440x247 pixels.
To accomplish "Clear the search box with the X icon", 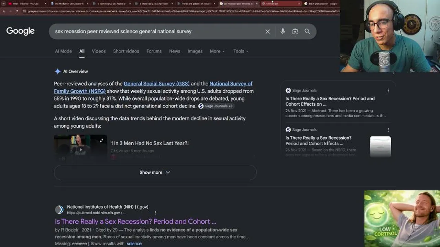I will [267, 32].
